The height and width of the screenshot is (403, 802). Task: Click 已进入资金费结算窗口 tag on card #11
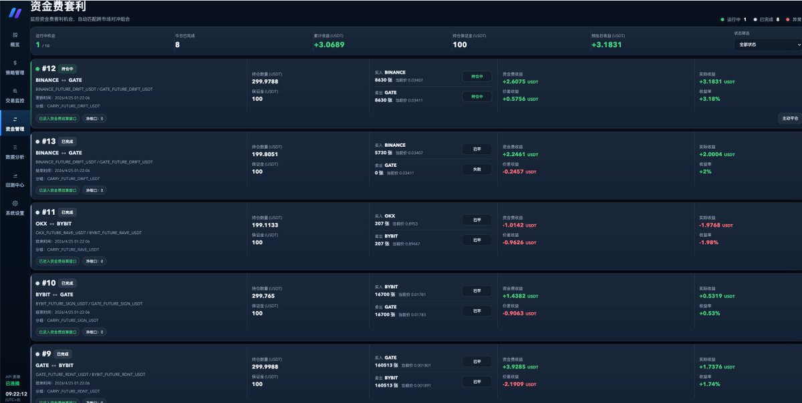coord(57,261)
